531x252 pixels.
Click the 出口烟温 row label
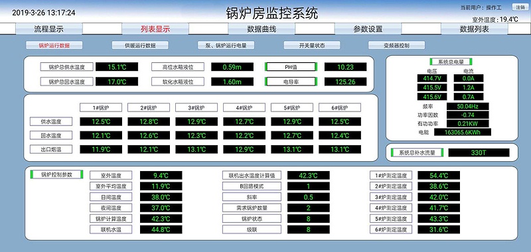click(x=51, y=149)
